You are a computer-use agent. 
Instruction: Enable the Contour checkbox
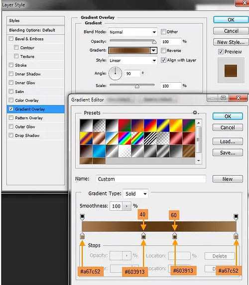[16, 47]
